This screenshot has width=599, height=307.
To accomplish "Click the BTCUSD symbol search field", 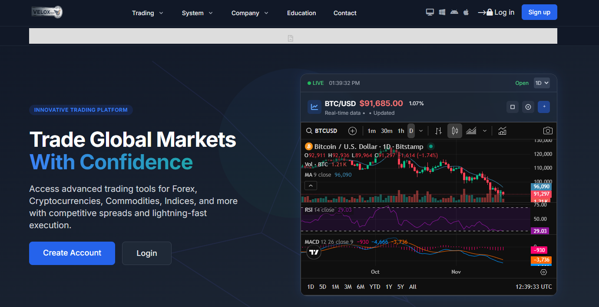I will pos(322,131).
